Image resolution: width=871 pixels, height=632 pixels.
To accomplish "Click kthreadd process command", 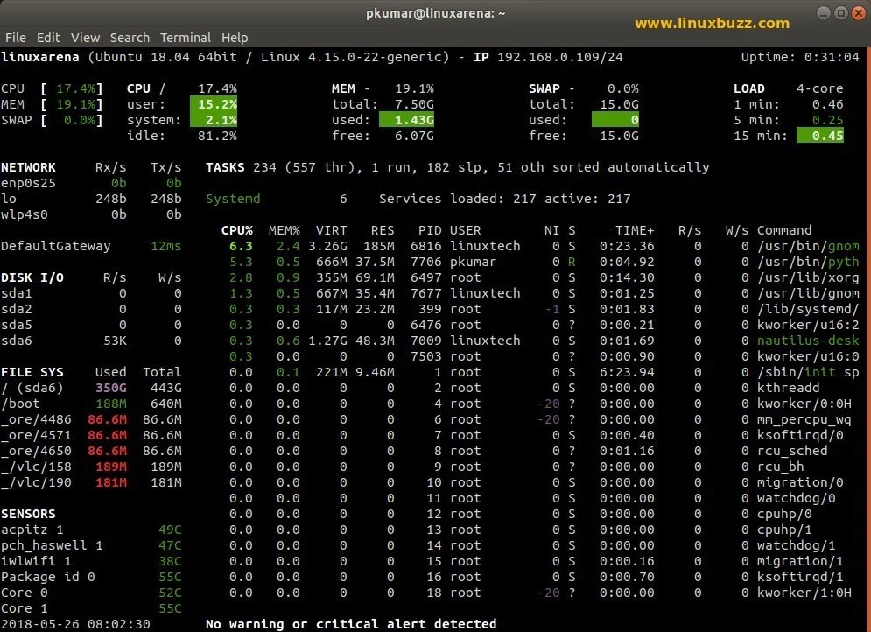I will (x=788, y=388).
